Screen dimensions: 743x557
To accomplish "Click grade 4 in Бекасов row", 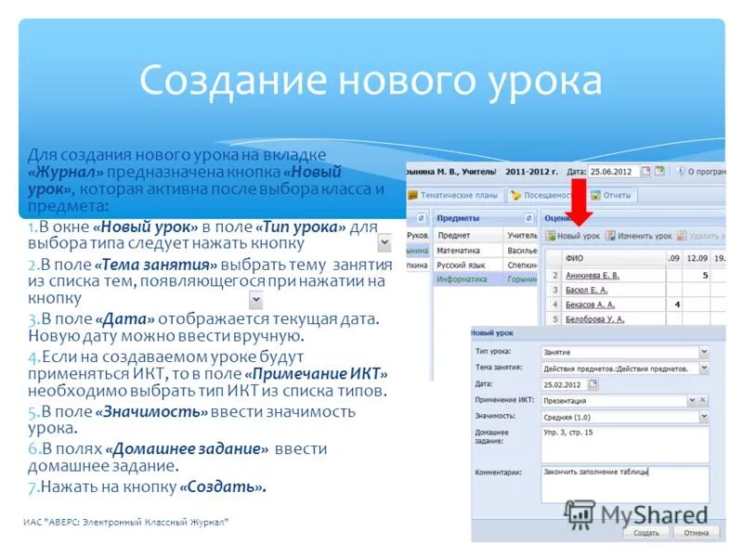I will pyautogui.click(x=677, y=304).
